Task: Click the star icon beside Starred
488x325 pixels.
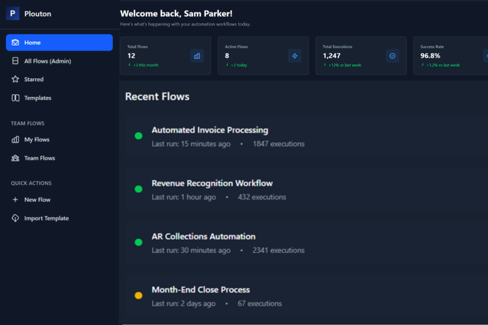Action: (15, 79)
